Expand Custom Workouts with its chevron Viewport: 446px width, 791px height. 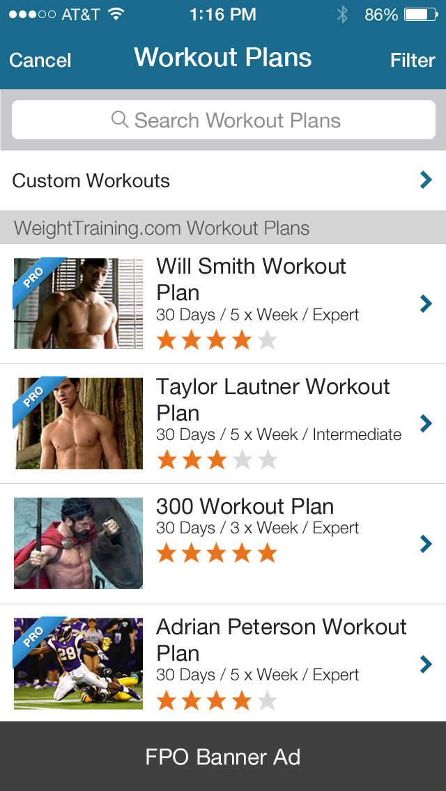tap(426, 180)
